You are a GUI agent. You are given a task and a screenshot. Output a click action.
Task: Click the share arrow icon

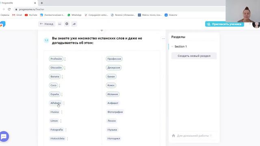74,24
